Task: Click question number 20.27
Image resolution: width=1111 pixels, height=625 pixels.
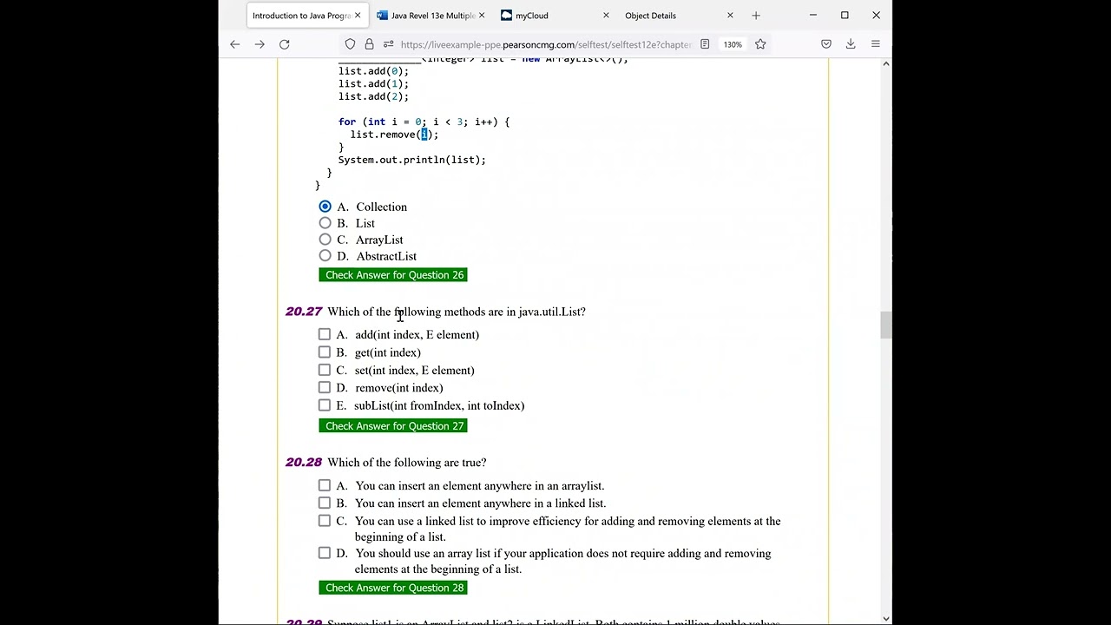Action: tap(304, 312)
